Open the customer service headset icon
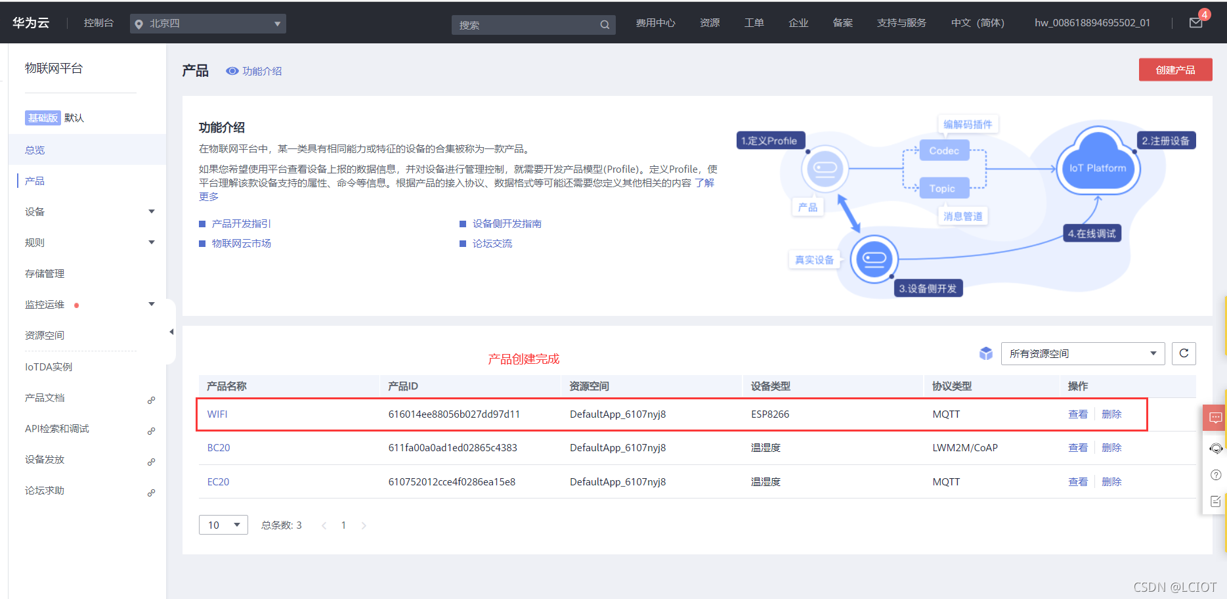 1216,448
